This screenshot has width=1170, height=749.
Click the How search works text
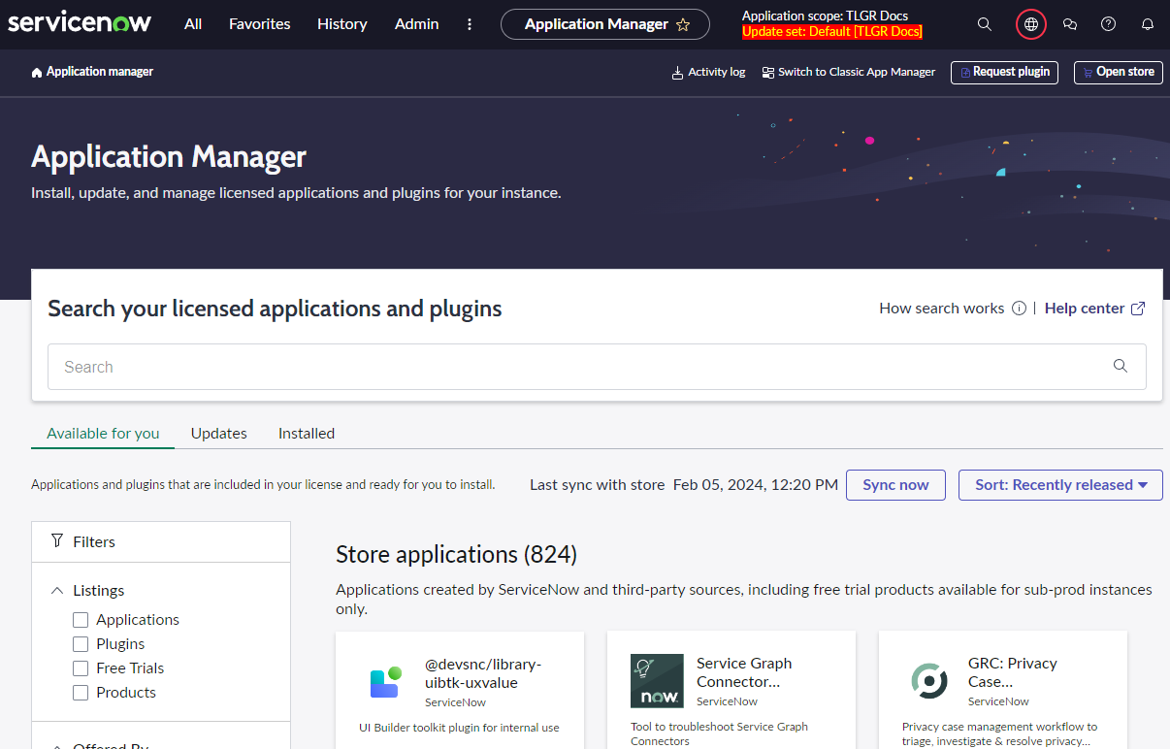[x=941, y=309]
